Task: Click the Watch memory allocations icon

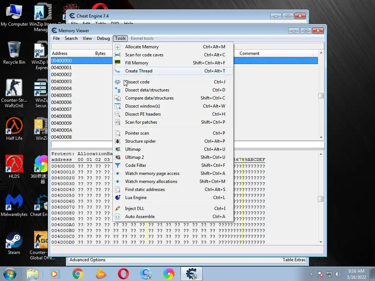Action: 118,181
